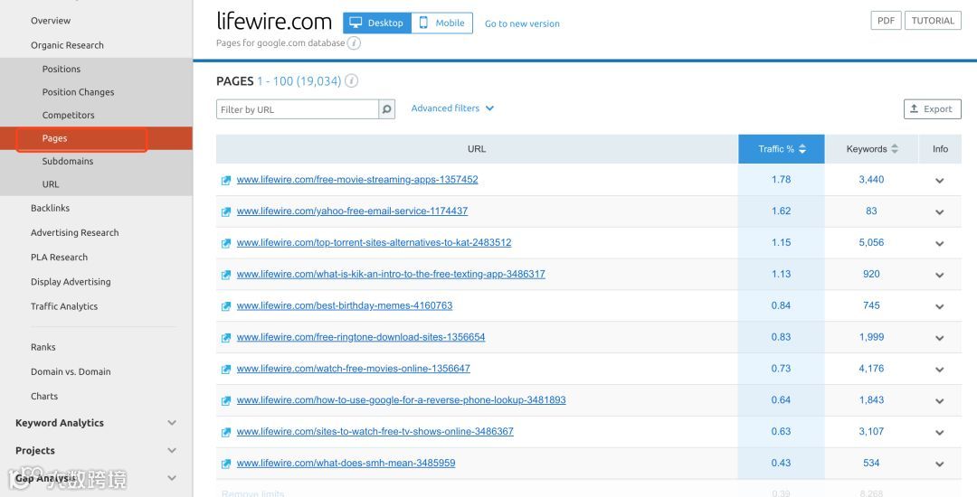Open external link icon for free-ringtone-download-sites row
The height and width of the screenshot is (497, 977).
[x=226, y=338]
